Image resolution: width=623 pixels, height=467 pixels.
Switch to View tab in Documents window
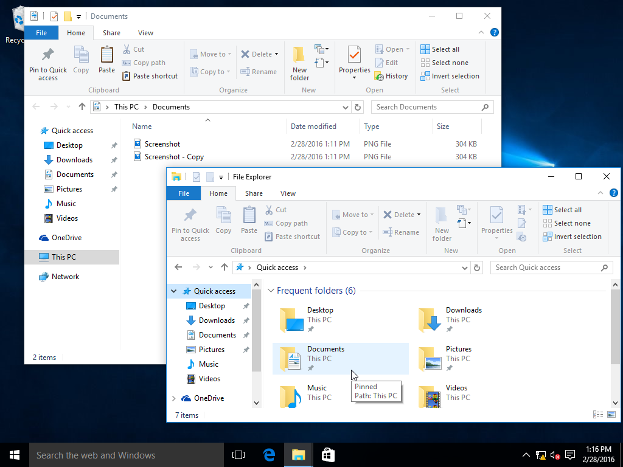(x=145, y=33)
